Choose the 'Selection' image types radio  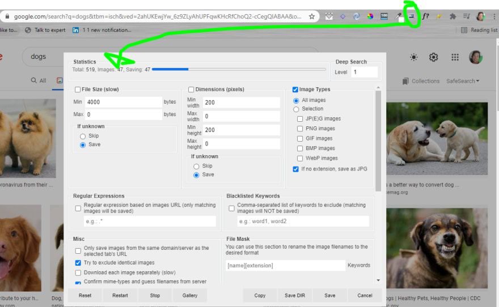pyautogui.click(x=296, y=109)
